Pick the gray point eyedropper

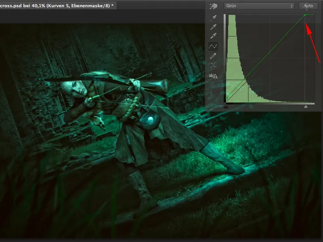point(213,27)
